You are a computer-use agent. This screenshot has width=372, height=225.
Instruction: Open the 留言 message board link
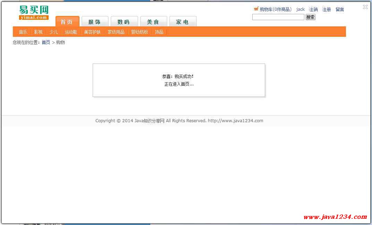click(340, 9)
